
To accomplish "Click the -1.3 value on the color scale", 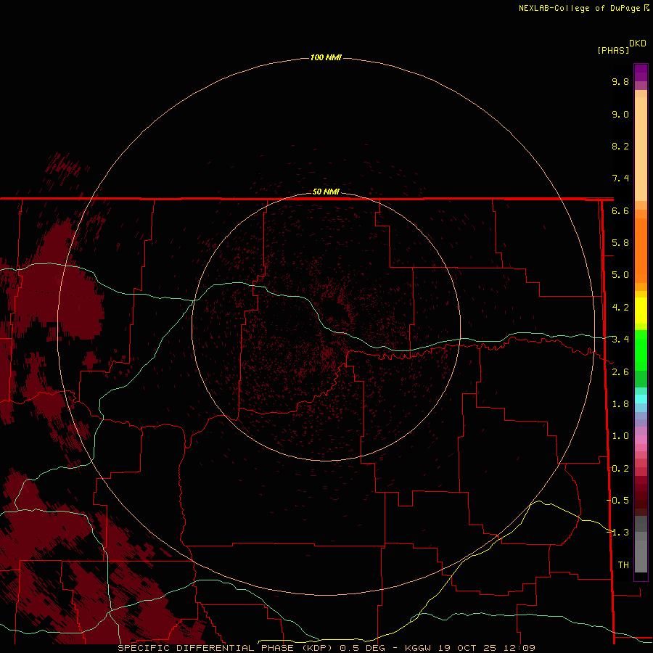I will 618,533.
